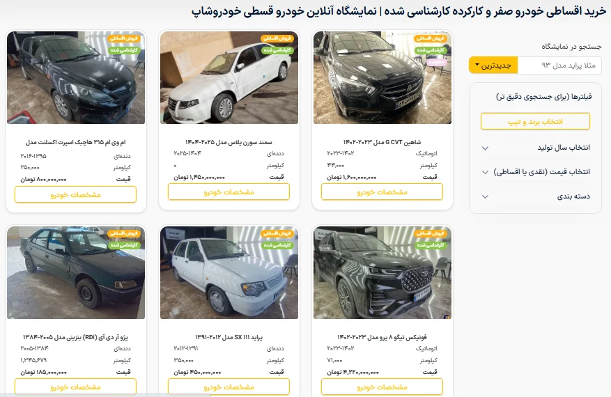View مشخصات خودرو for Tiggo 8 Pro
The height and width of the screenshot is (397, 611).
382,387
